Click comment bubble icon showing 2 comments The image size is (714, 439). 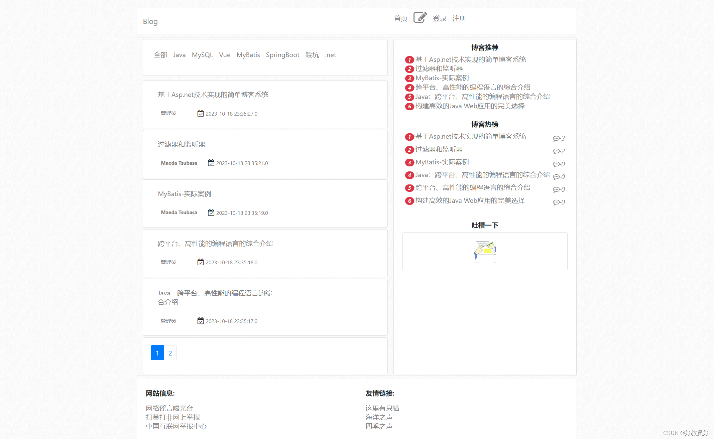tap(556, 151)
